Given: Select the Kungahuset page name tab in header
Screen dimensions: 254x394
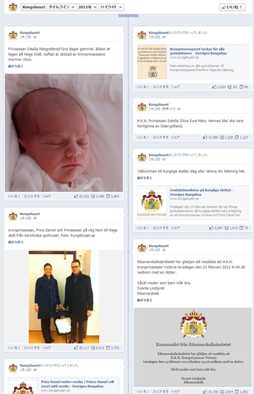Looking at the screenshot, I should [34, 7].
